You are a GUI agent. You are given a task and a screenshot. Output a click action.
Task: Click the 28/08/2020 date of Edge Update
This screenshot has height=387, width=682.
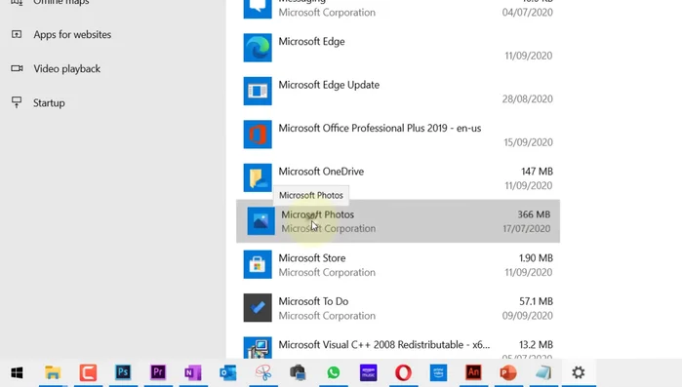point(527,98)
